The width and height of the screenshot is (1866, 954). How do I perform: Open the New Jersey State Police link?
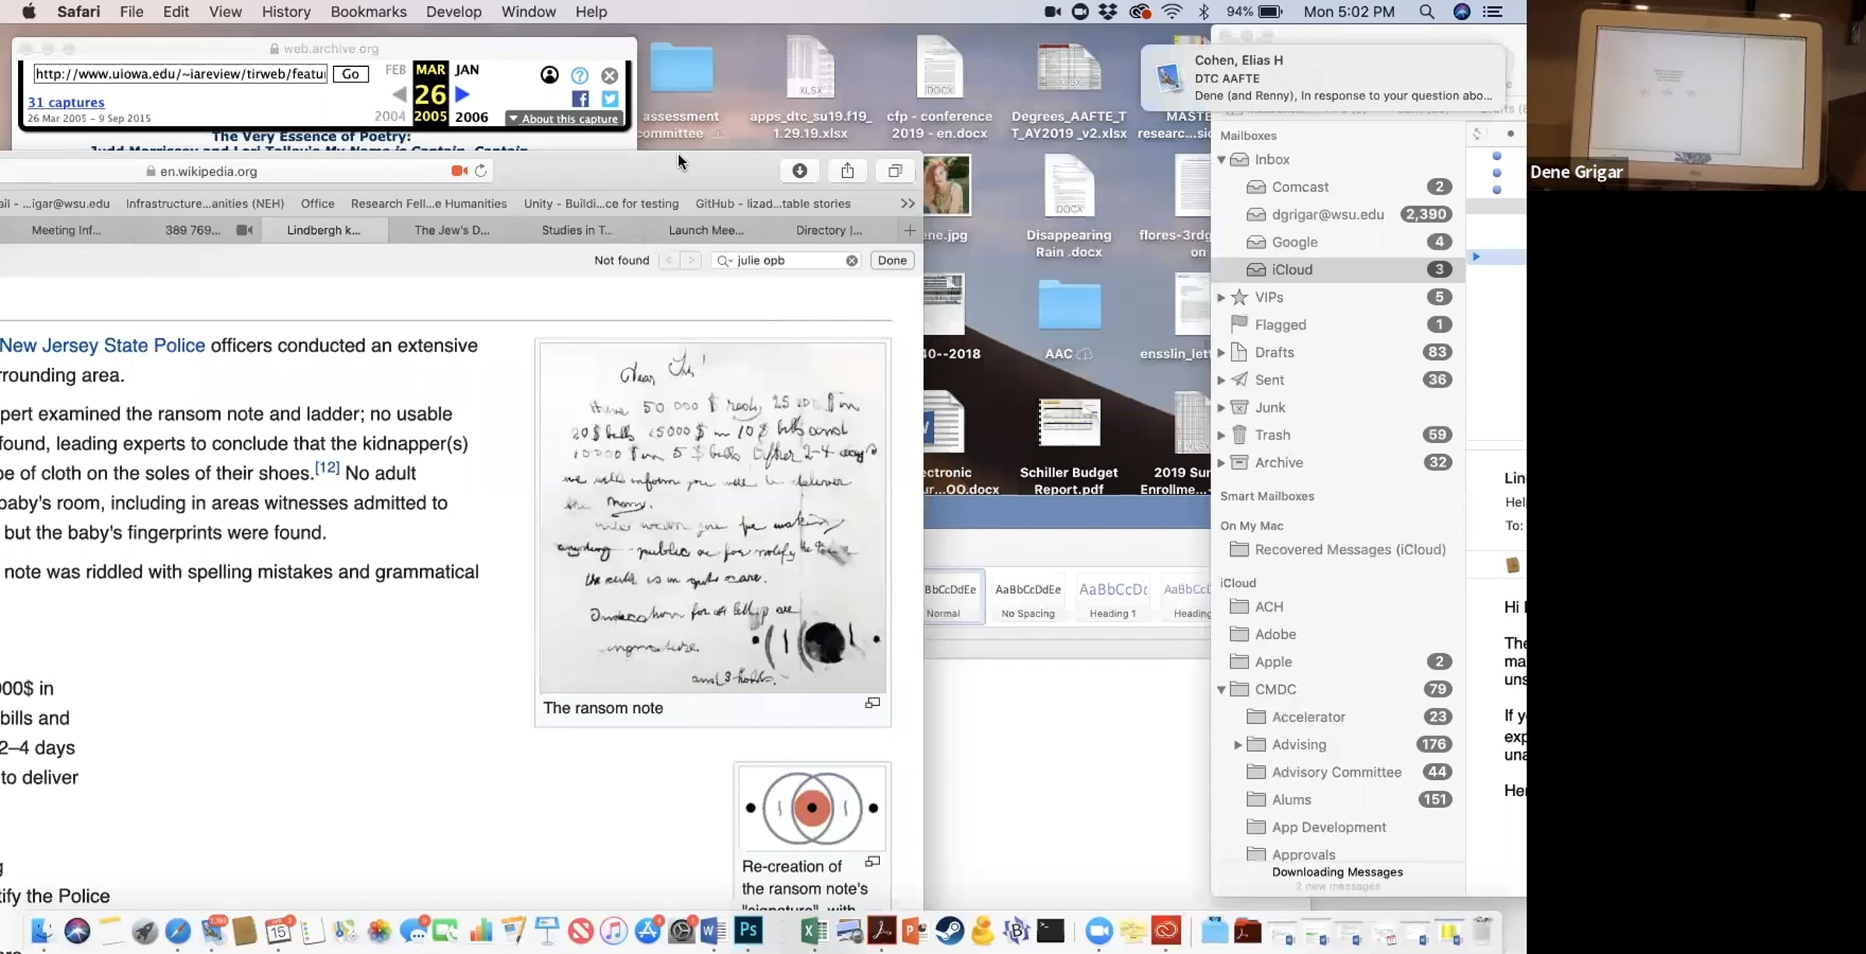coord(103,345)
